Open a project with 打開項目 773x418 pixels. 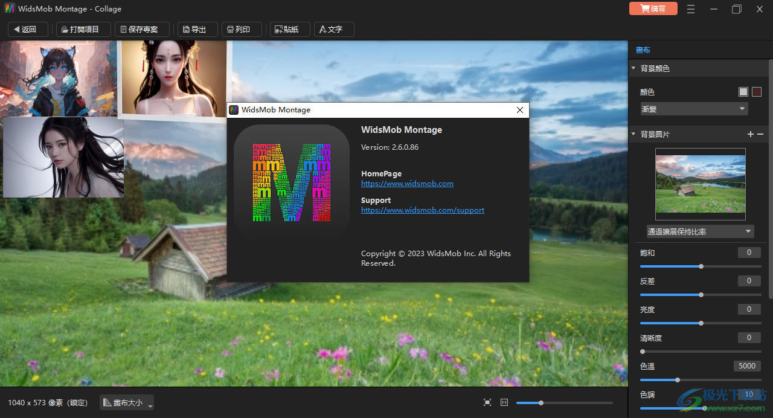pos(83,29)
